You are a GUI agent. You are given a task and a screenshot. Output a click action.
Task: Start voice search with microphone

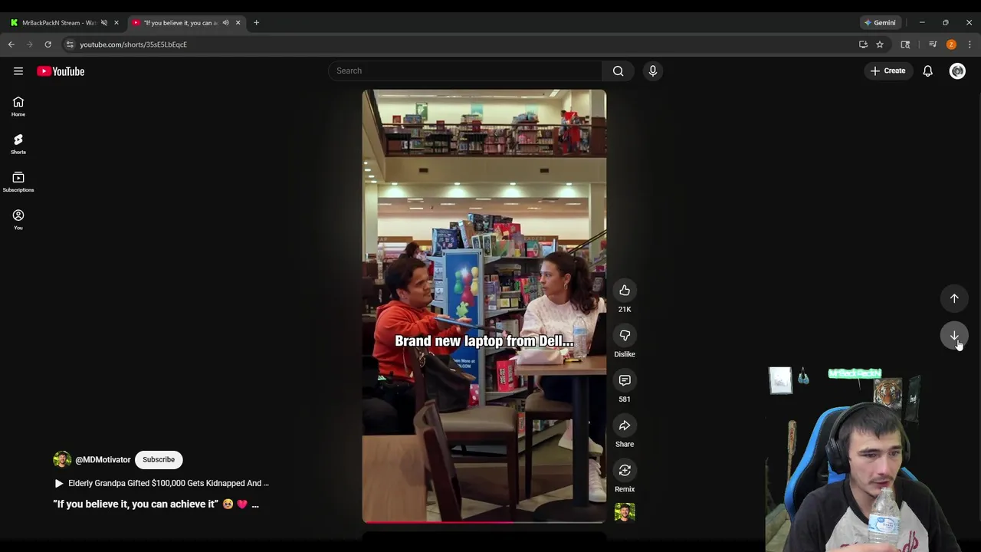[653, 71]
